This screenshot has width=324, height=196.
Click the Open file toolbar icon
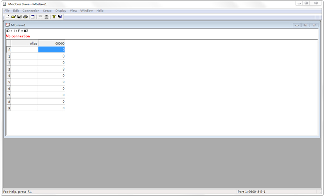click(13, 17)
